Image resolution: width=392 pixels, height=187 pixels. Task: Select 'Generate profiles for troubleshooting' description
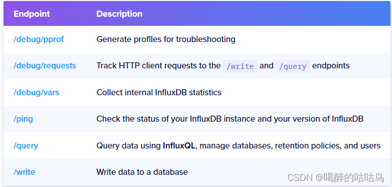(x=166, y=40)
